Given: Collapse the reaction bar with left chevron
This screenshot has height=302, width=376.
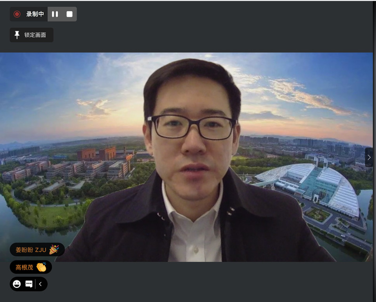Looking at the screenshot, I should pos(40,284).
